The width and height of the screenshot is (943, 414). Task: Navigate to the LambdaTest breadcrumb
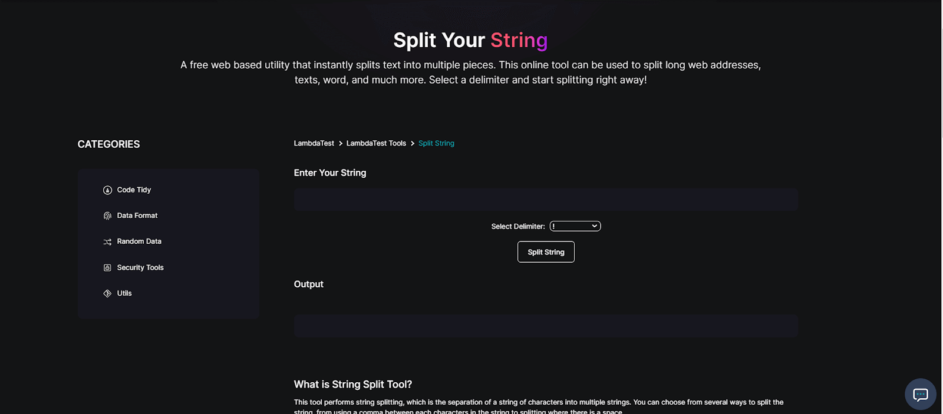point(314,143)
